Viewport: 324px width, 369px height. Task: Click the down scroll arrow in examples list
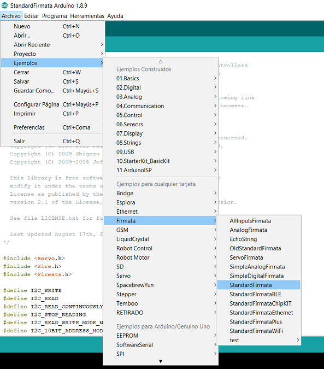(161, 361)
